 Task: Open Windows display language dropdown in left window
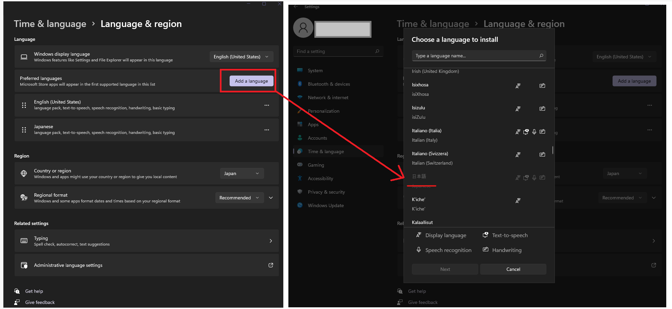241,57
